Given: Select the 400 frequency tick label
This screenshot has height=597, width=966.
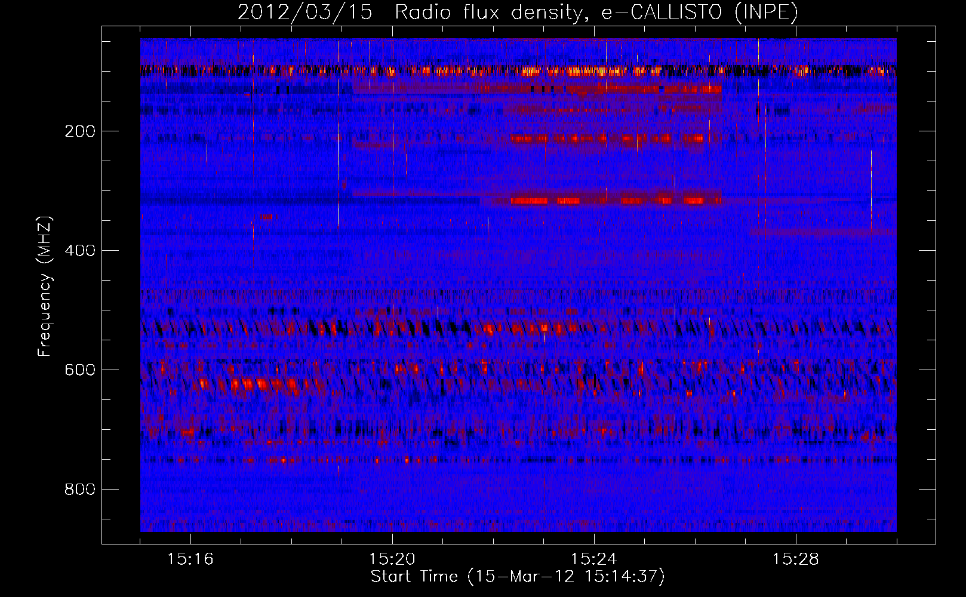Looking at the screenshot, I should click(x=80, y=251).
